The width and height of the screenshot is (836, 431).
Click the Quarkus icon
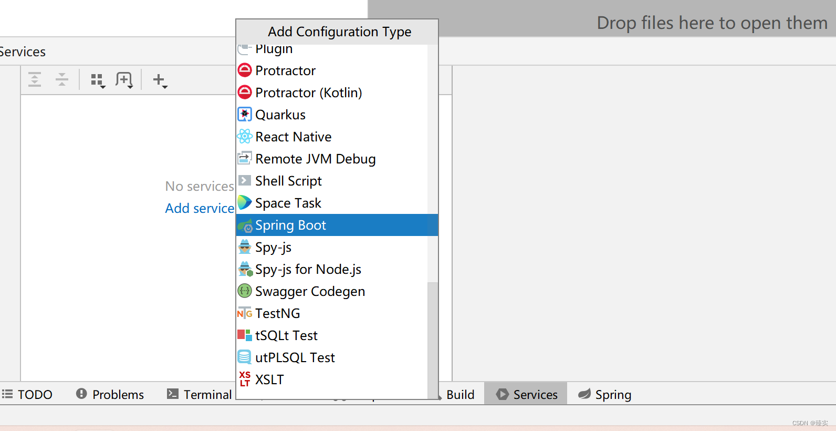(245, 114)
